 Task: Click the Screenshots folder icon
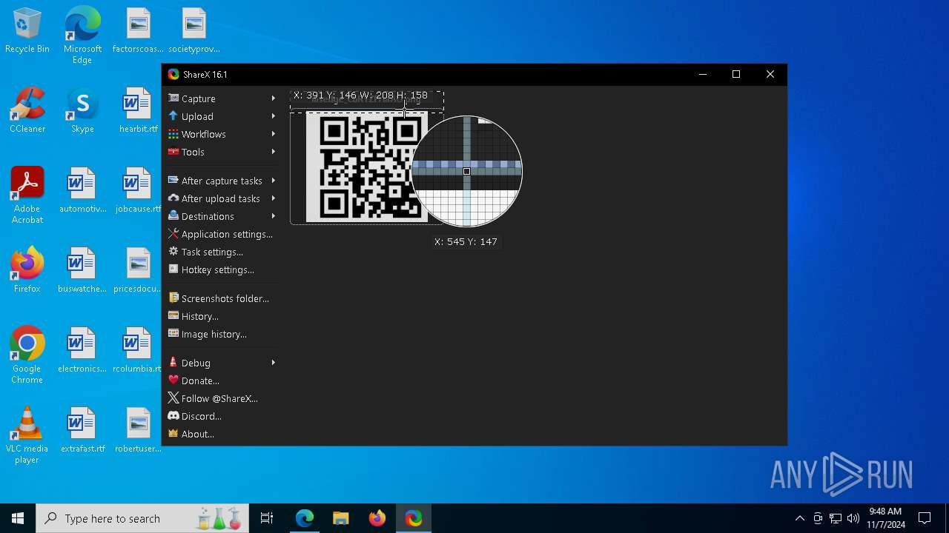[173, 298]
